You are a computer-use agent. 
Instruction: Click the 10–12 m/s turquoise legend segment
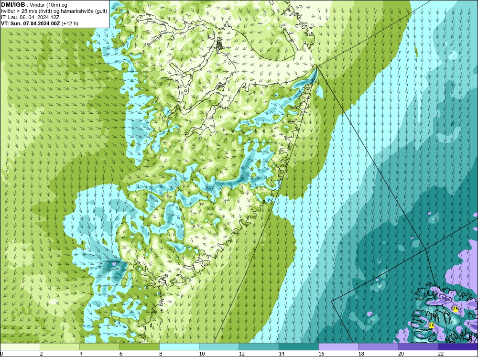click(219, 347)
